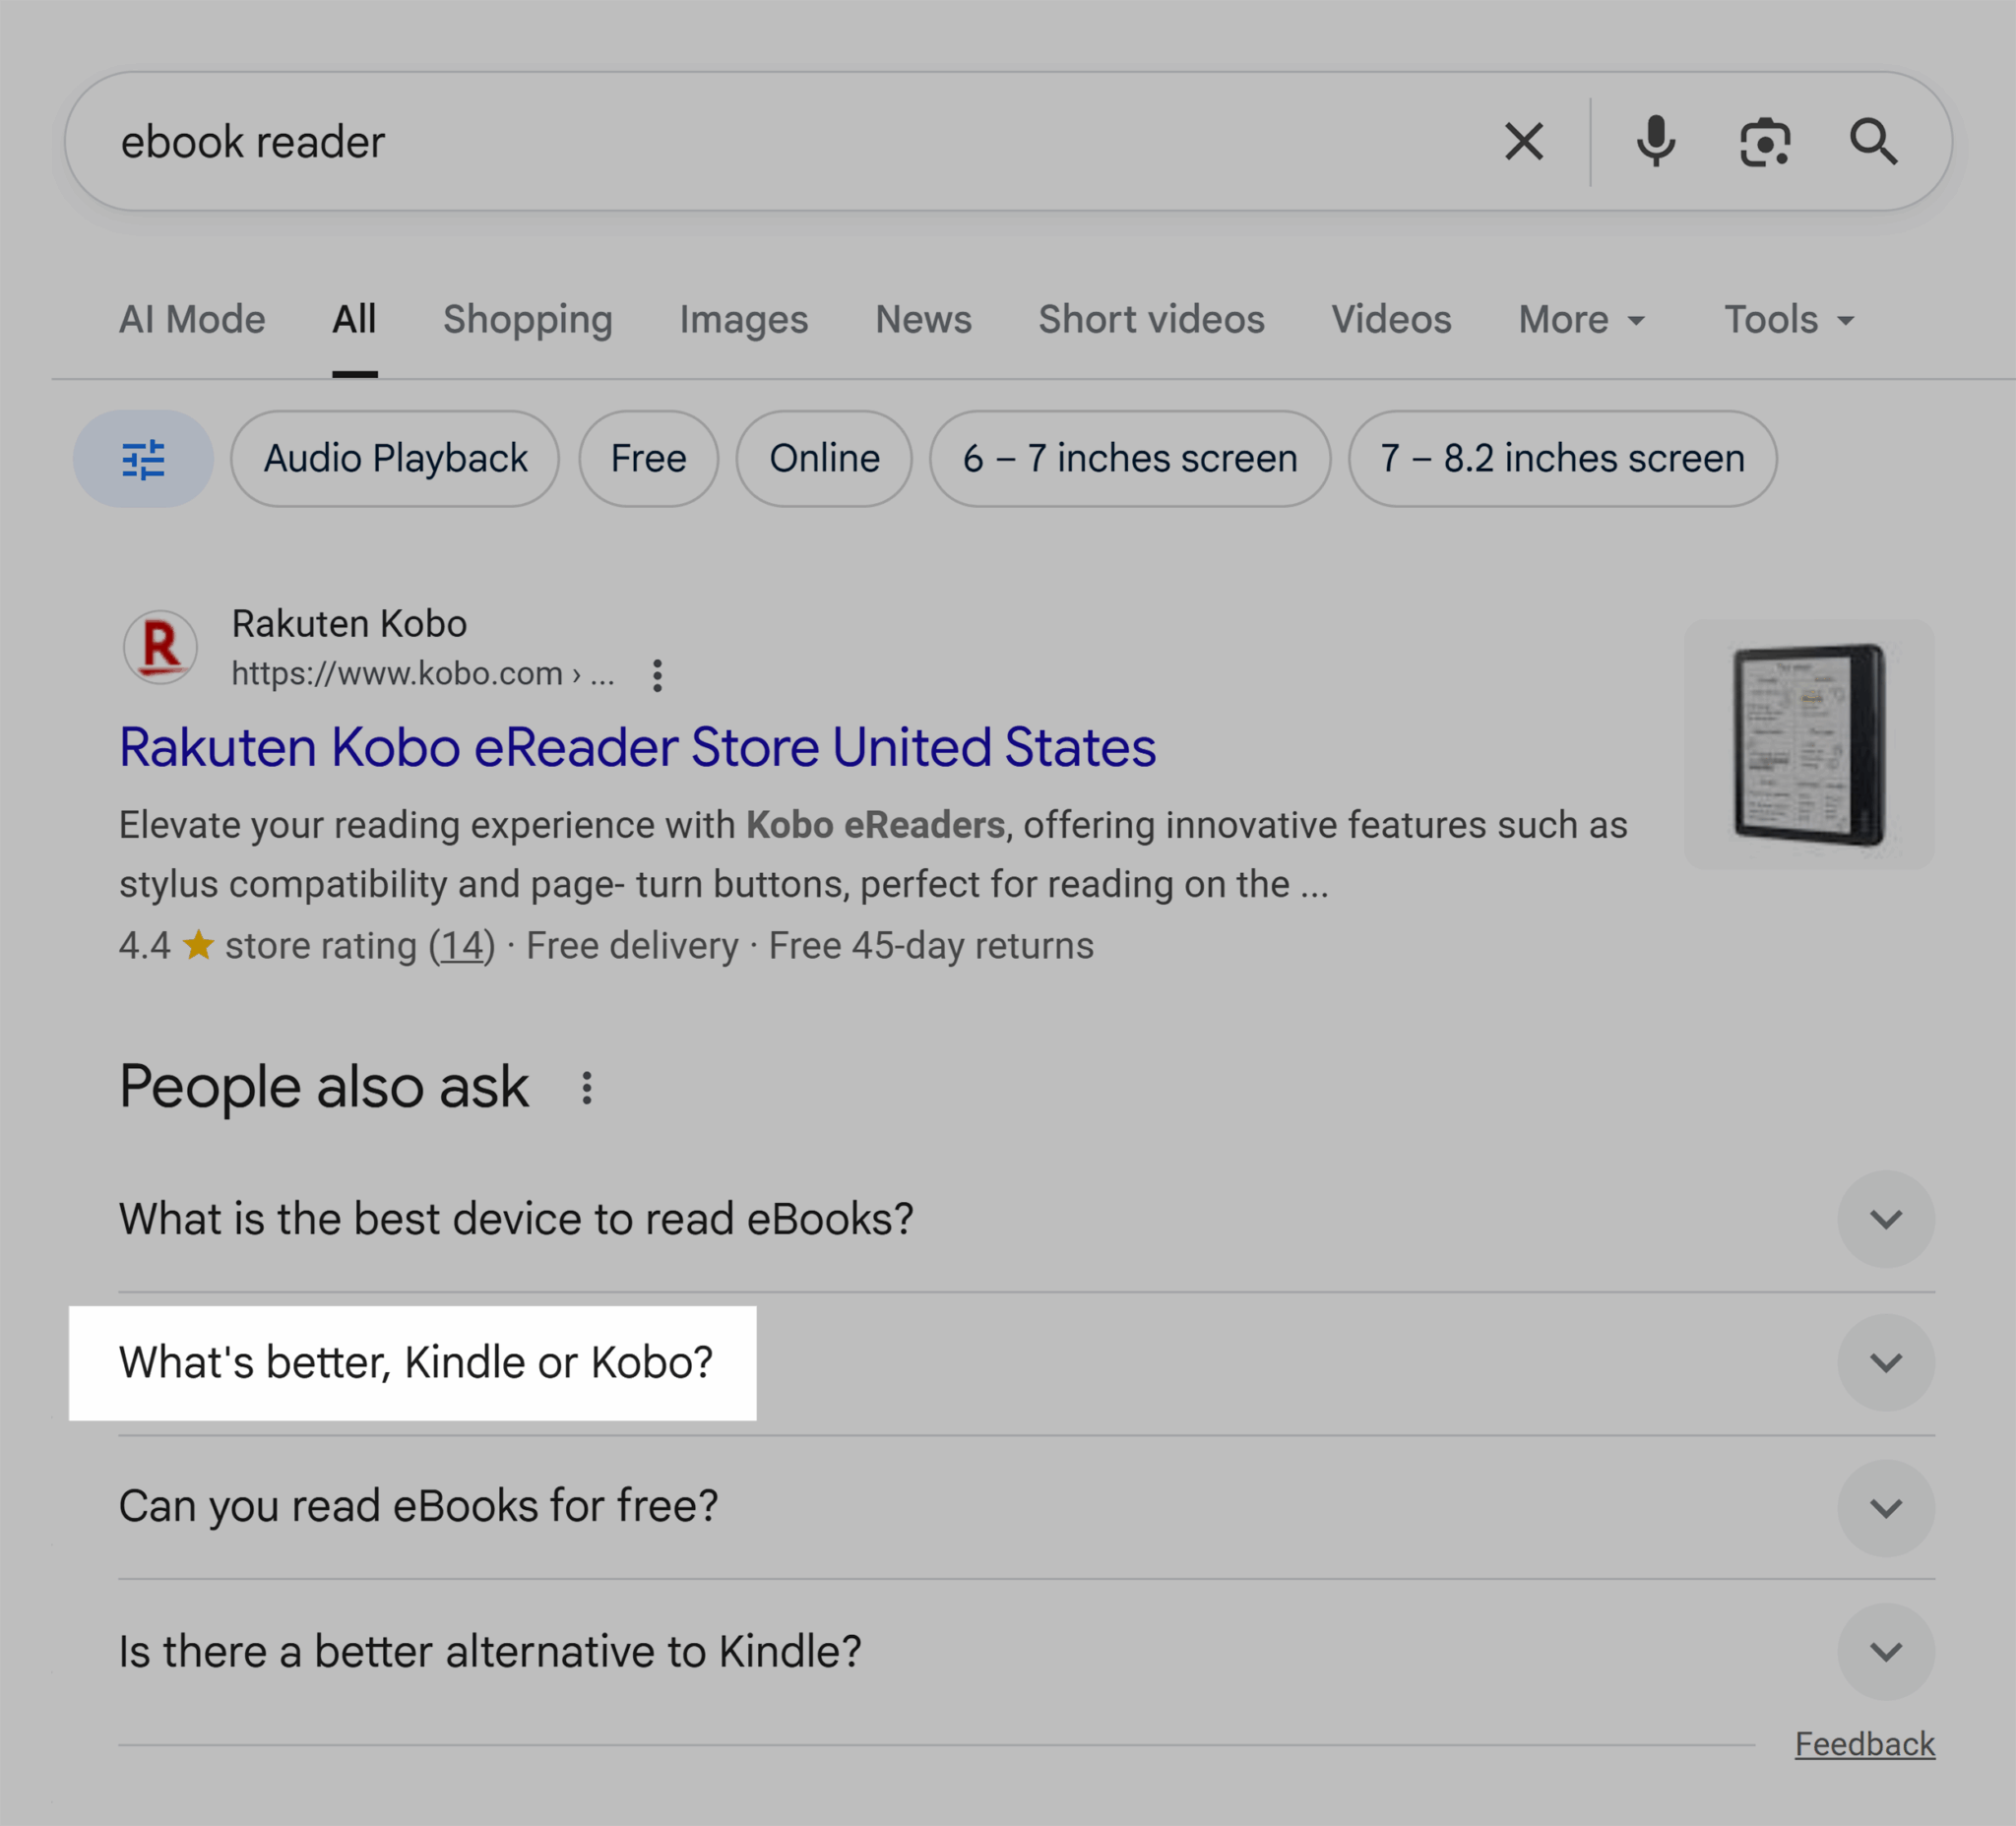Open the (14) store rating reviews link

pyautogui.click(x=462, y=946)
